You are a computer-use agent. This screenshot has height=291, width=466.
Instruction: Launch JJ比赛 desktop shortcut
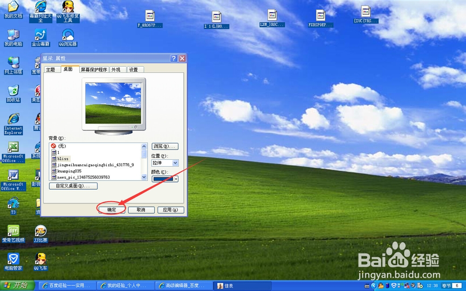[x=41, y=233]
